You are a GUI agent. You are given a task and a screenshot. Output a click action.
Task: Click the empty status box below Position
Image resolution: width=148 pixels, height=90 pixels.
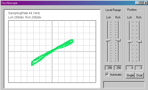[124, 85]
